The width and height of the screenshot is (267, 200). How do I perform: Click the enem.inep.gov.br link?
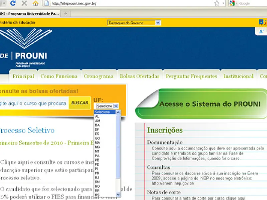coord(173,183)
